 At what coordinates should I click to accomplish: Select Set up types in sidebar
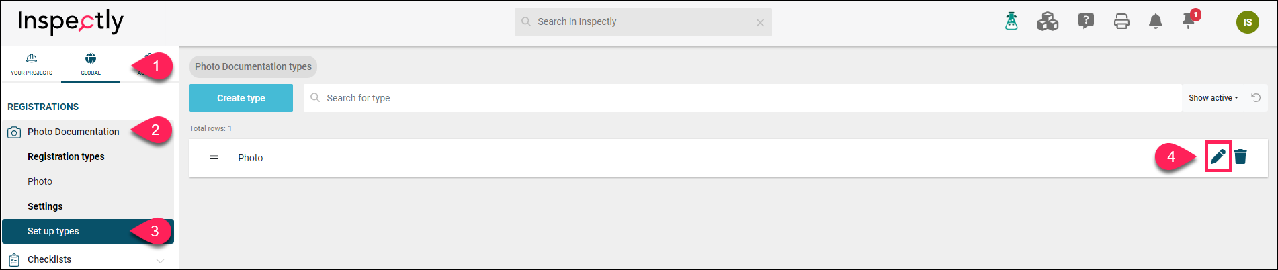pos(88,231)
